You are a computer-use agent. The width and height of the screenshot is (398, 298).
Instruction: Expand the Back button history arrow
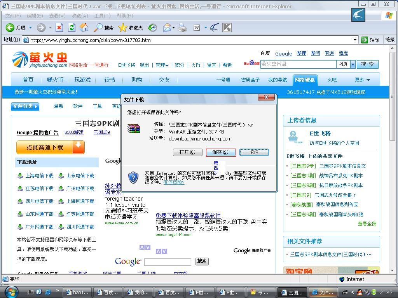[x=30, y=28]
